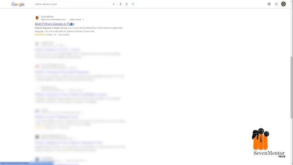Focus the Google search query field
The height and width of the screenshot is (165, 293).
tap(73, 4)
